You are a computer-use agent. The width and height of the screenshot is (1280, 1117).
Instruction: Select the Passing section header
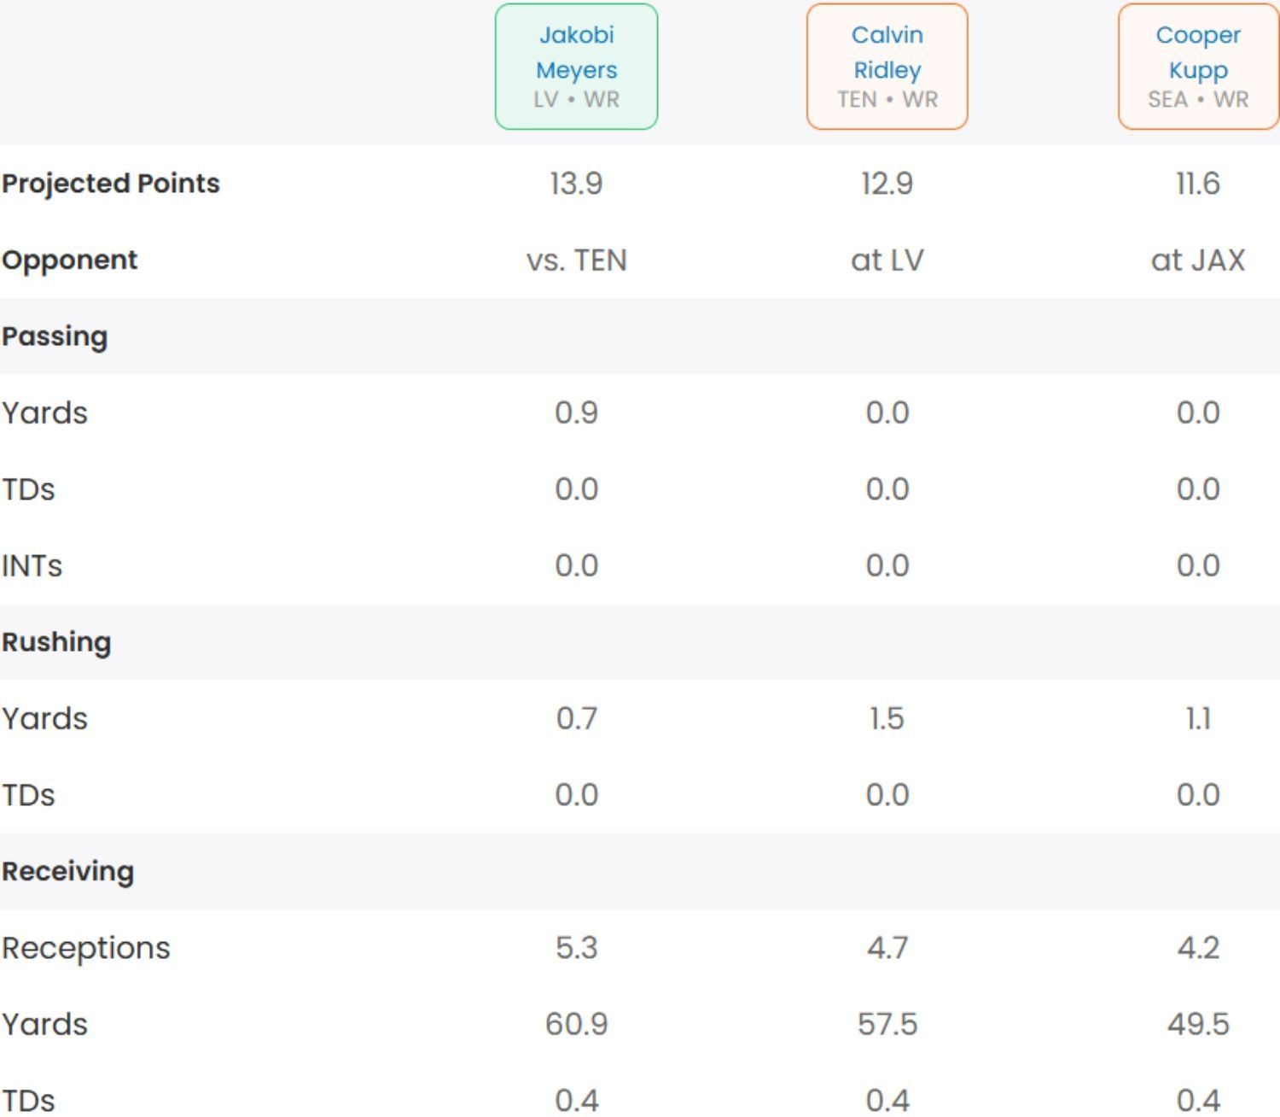point(55,336)
